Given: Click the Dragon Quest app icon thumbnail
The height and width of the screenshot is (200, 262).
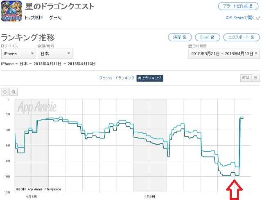Looking at the screenshot, I should (x=11, y=11).
